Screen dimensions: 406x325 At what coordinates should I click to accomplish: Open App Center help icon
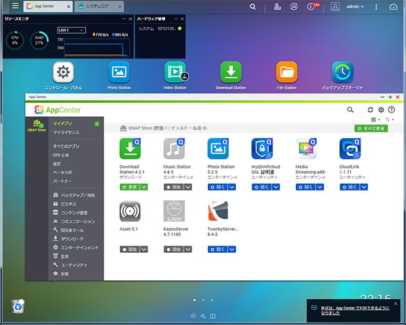click(391, 110)
